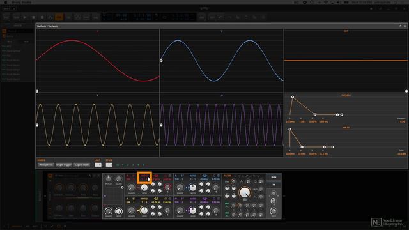
Task: Select voice stack indicator 5
Action: click(x=143, y=165)
